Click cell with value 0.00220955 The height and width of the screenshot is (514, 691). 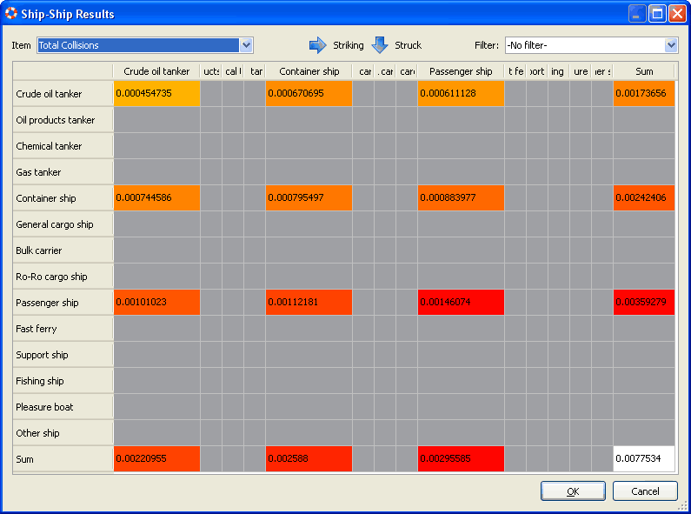pyautogui.click(x=156, y=459)
